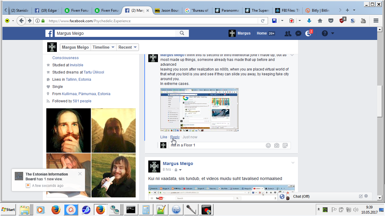Image resolution: width=385 pixels, height=216 pixels.
Task: Switch to the Jason Bourne IMDb tab
Action: coord(167,10)
